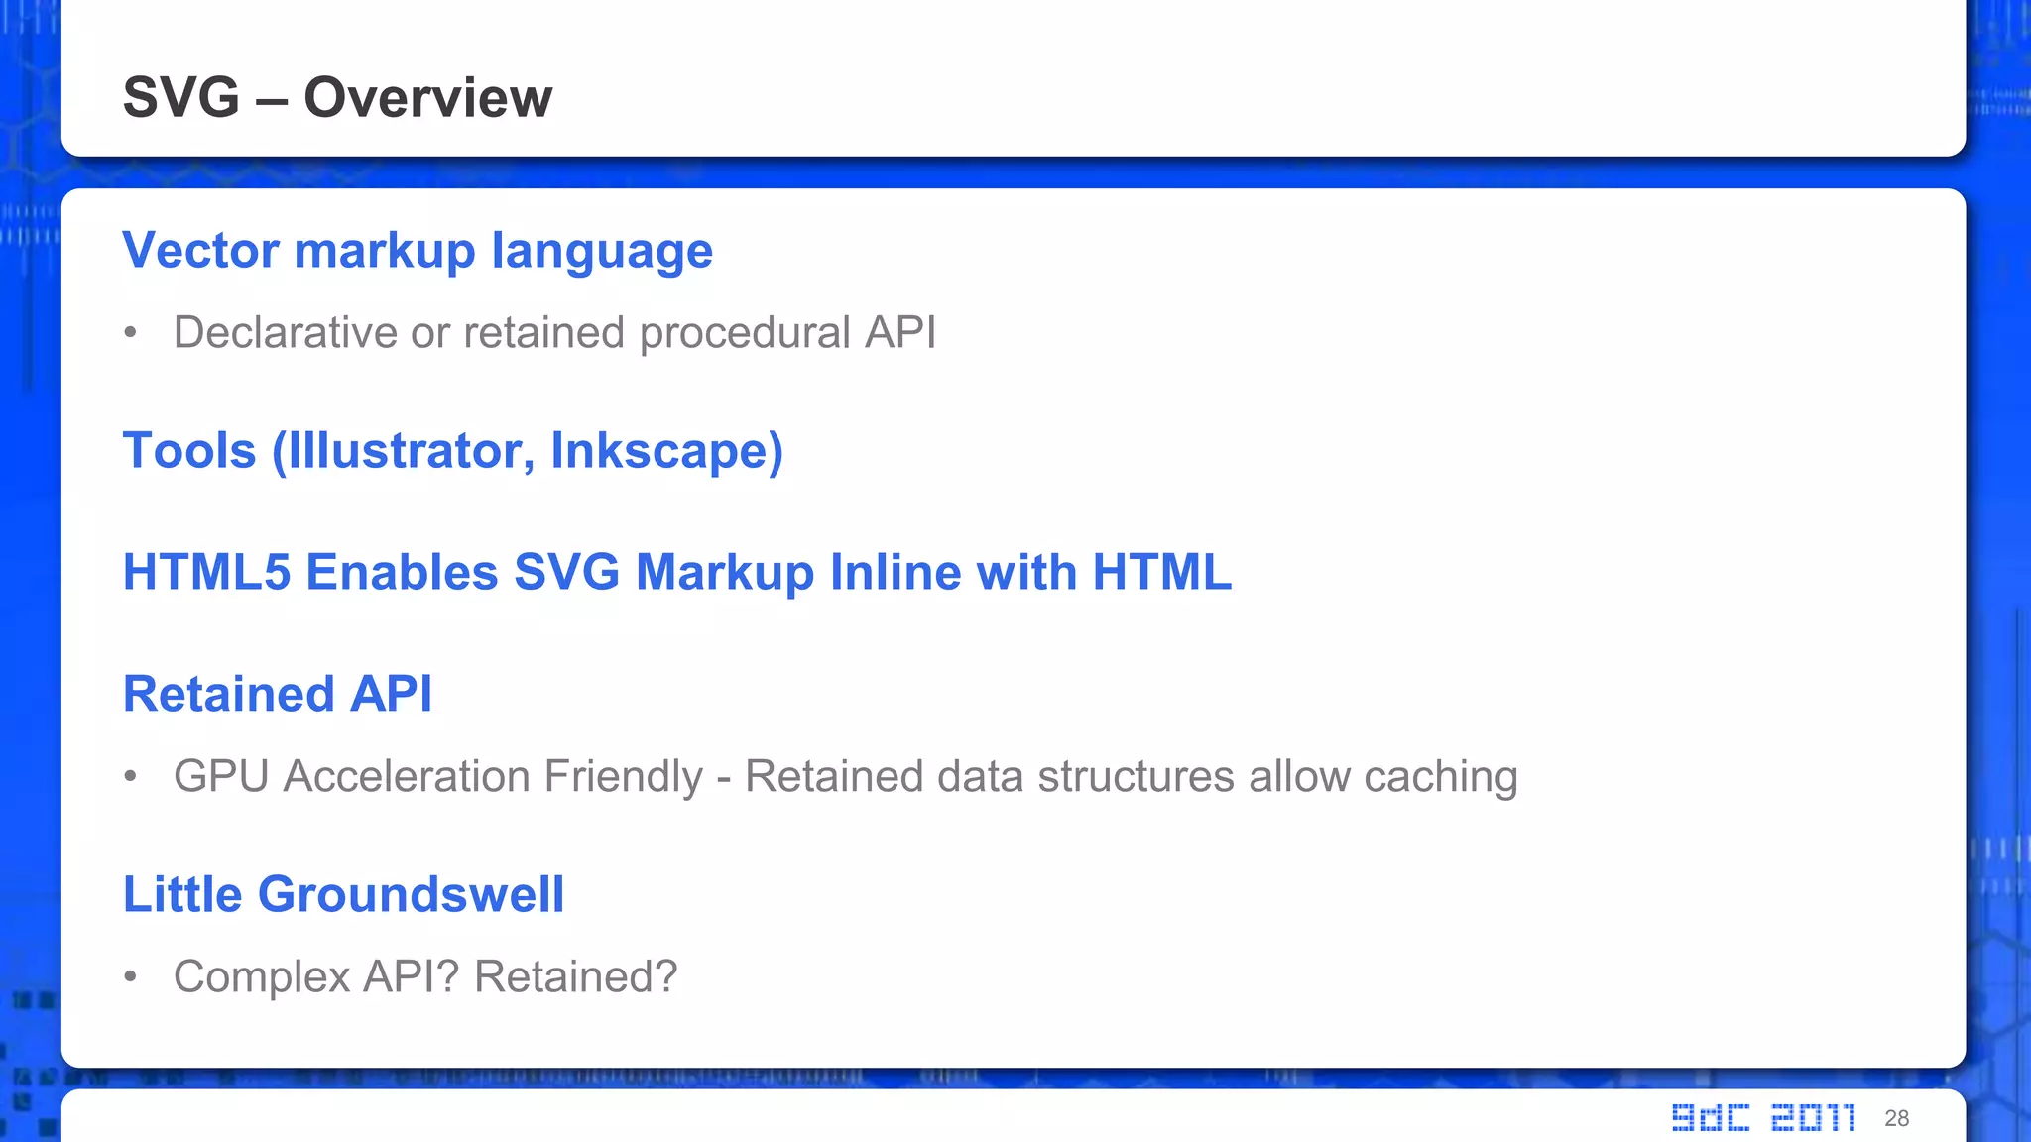Select the "SVG – Overview" slide title
Viewport: 2031px width, 1142px height.
[x=337, y=97]
